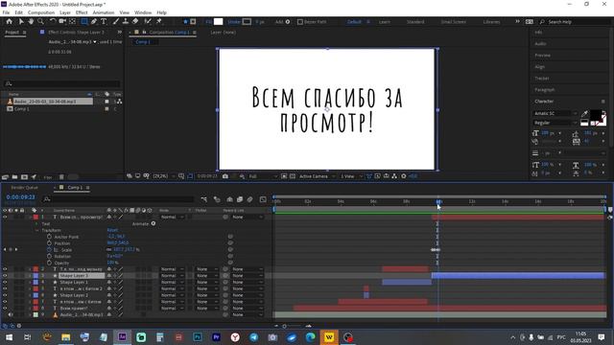The width and height of the screenshot is (614, 345).
Task: Click the Stroke color swatch in toolbar
Action: (247, 22)
